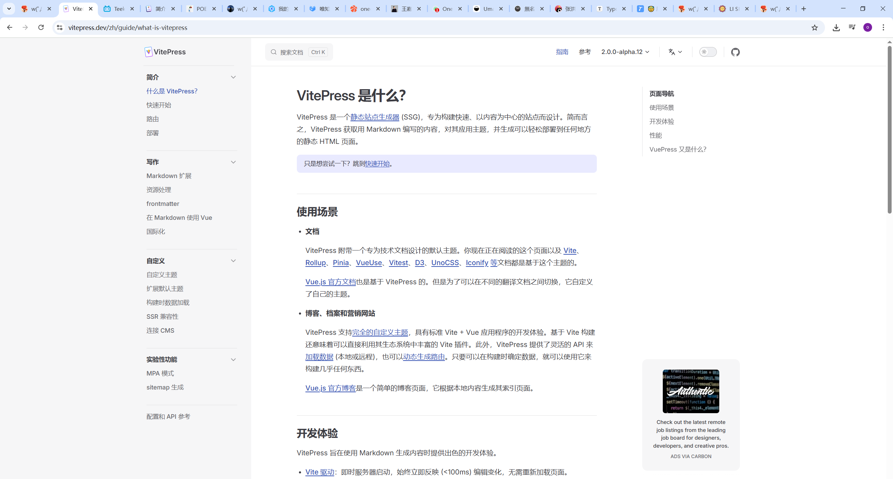893x479 pixels.
Task: Click the 搜索文档 search box
Action: (x=299, y=52)
